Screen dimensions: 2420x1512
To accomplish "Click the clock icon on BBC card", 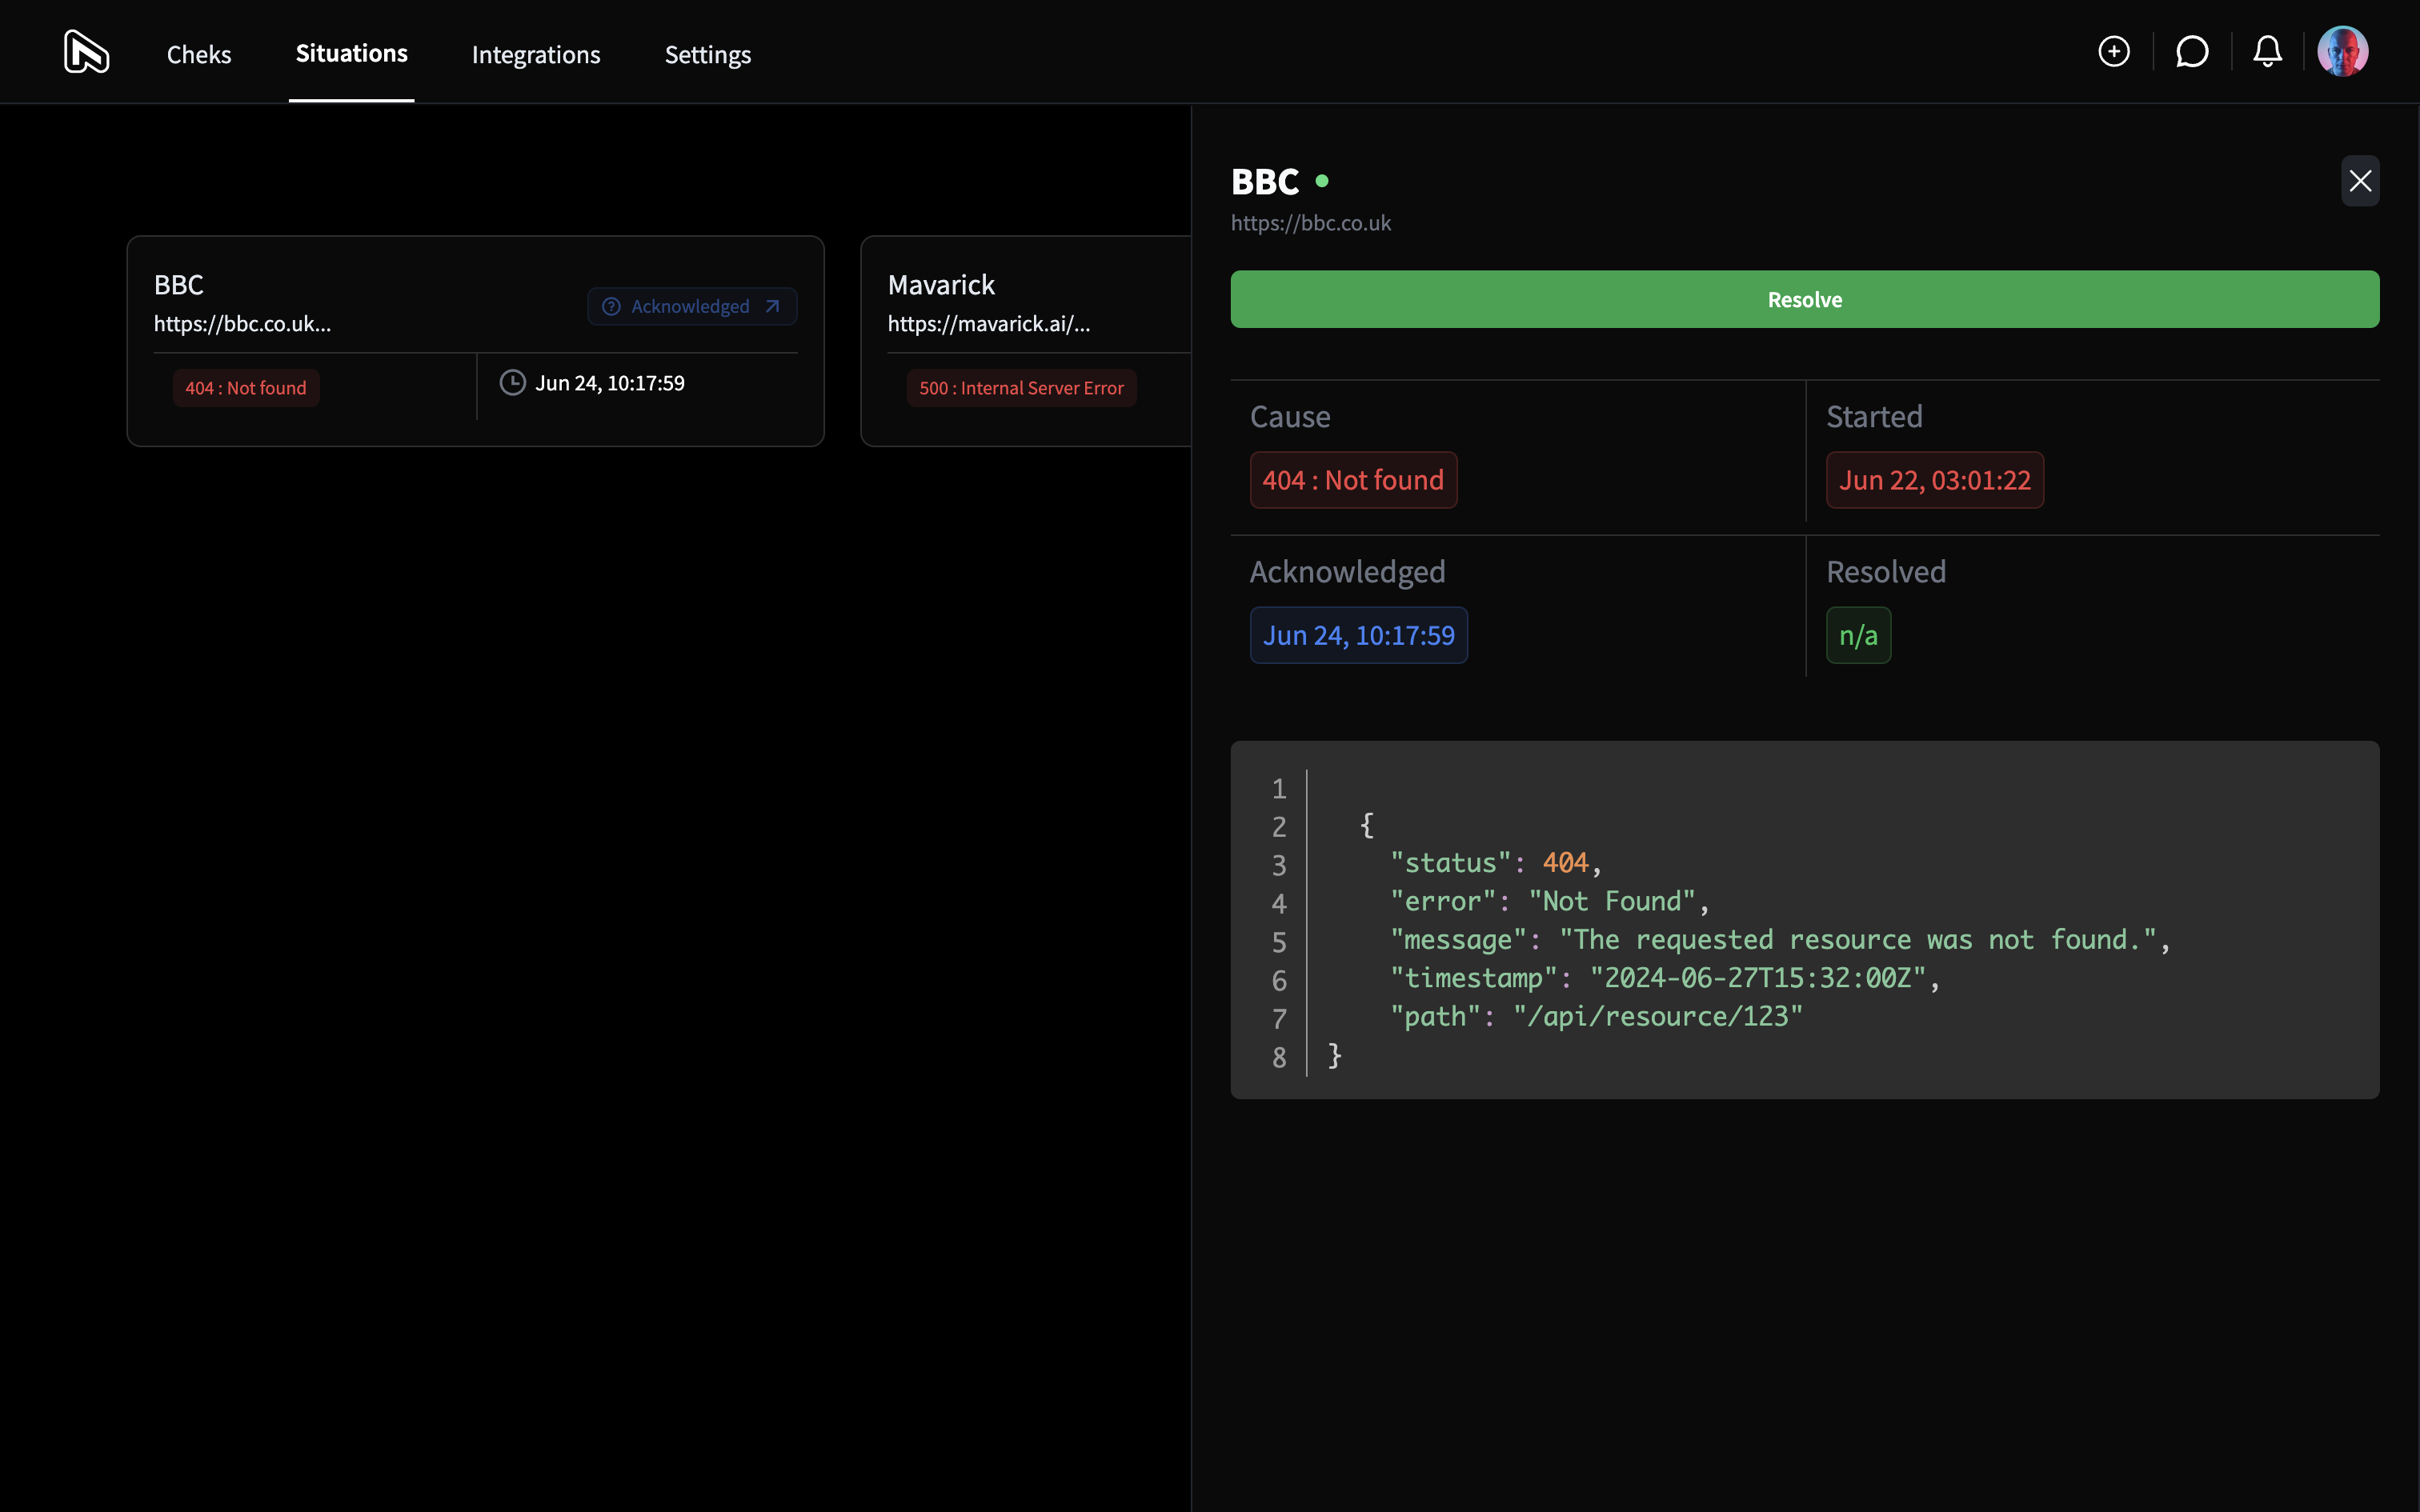I will click(512, 383).
